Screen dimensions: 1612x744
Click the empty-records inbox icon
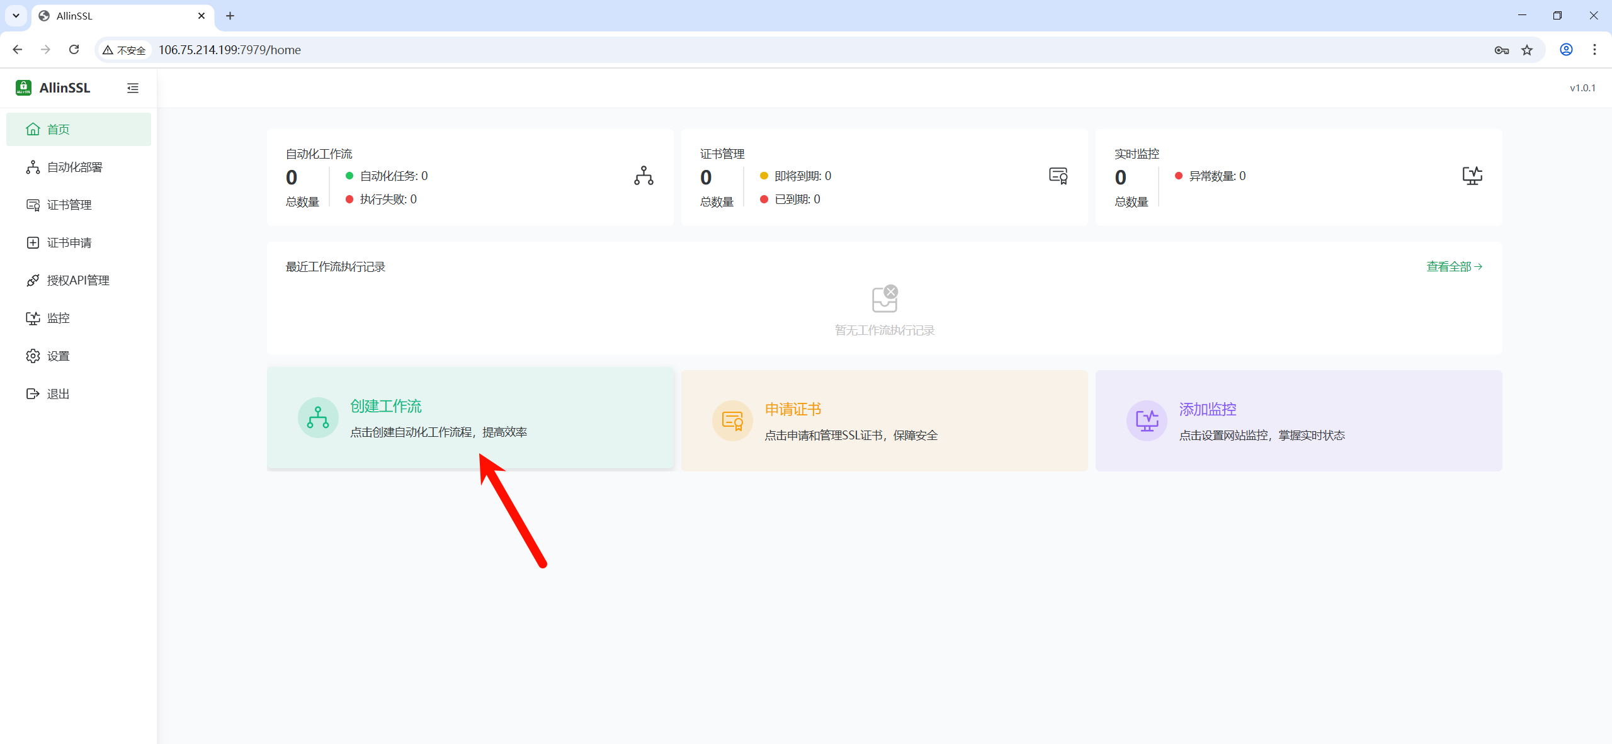tap(885, 299)
